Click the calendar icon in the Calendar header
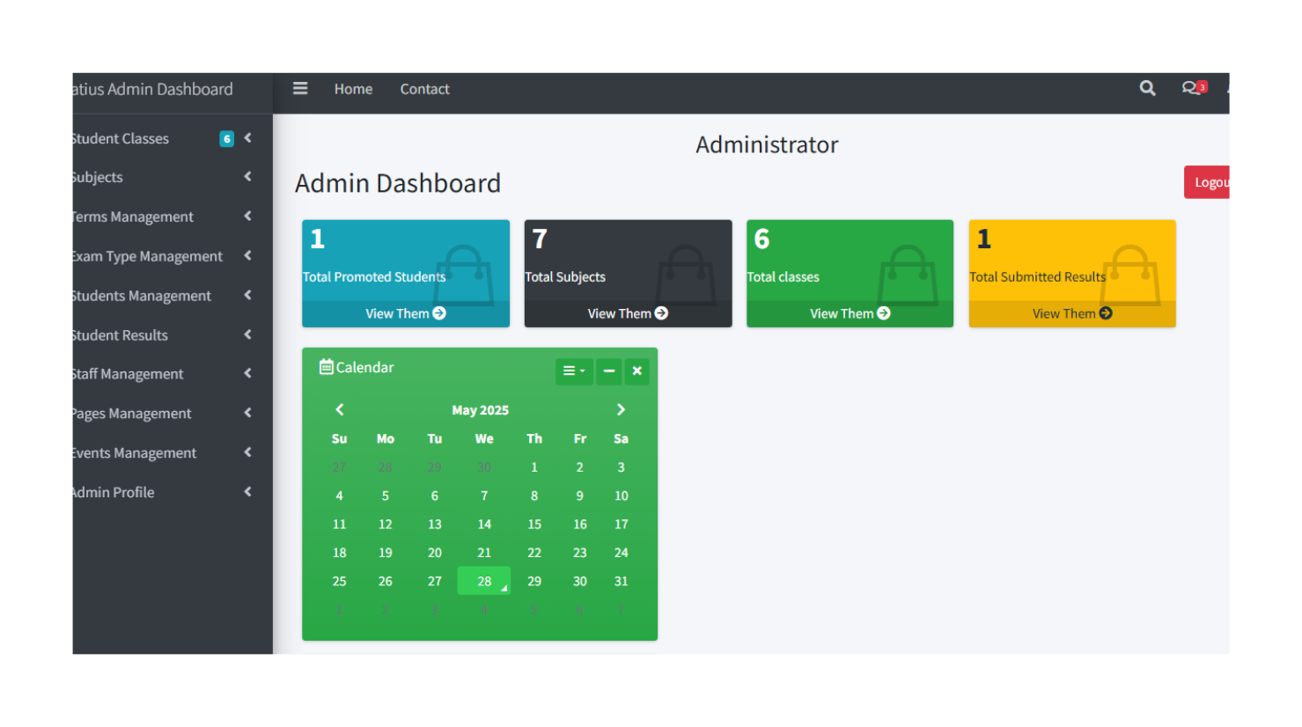1302x727 pixels. pos(327,366)
